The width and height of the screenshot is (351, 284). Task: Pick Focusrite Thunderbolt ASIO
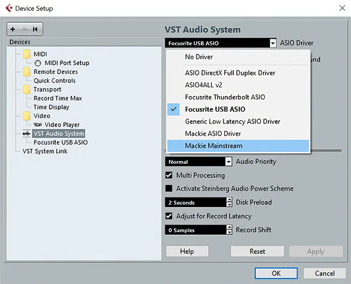(x=238, y=97)
